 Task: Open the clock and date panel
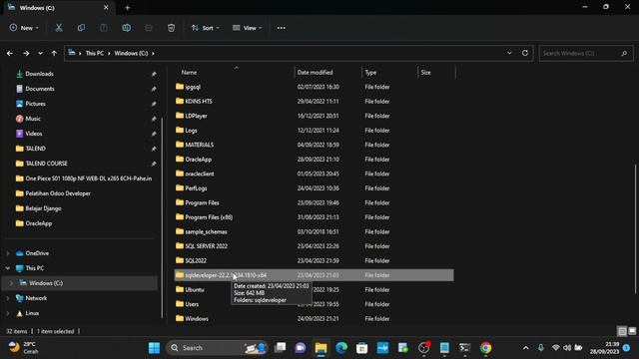pyautogui.click(x=604, y=348)
